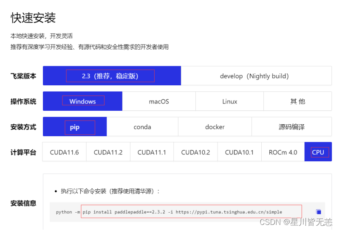This screenshot has height=230, width=339.
Task: Click the 计算平台 row label
Action: [23, 152]
